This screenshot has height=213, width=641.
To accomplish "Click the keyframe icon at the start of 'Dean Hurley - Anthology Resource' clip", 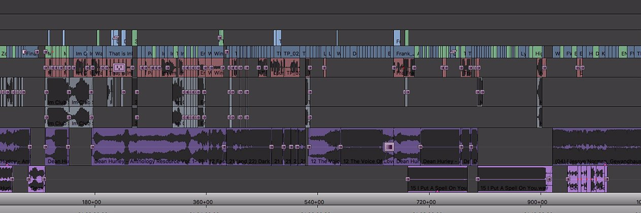I will pos(92,147).
